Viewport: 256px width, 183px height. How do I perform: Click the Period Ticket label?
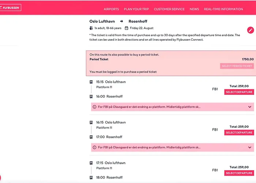[99, 59]
